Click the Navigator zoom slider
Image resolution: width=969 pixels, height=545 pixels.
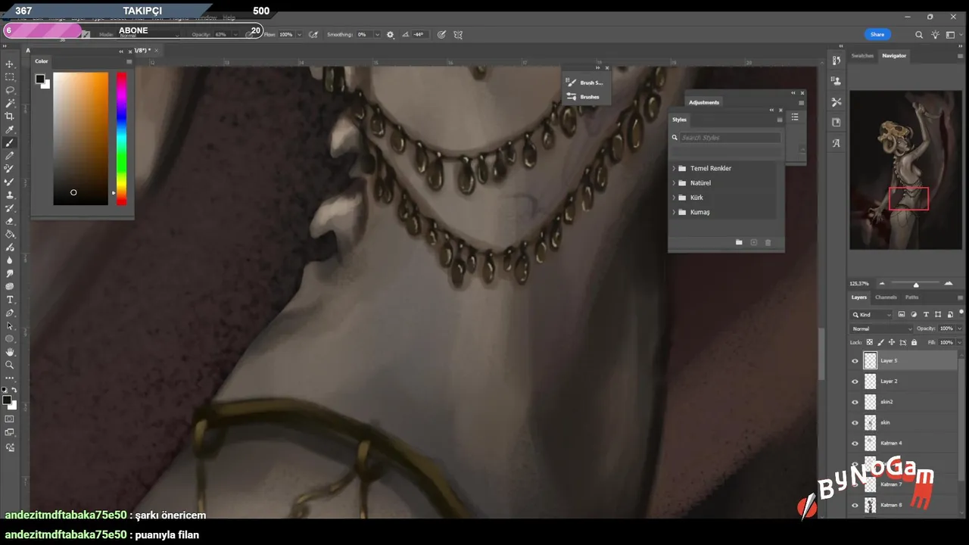tap(916, 284)
